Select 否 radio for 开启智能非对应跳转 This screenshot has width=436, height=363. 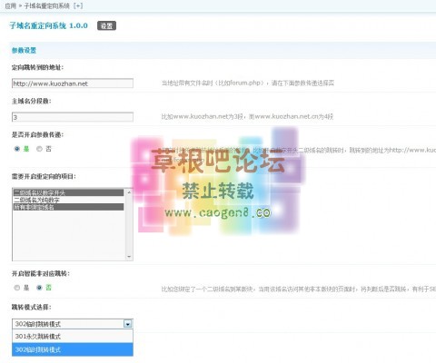[x=39, y=288]
